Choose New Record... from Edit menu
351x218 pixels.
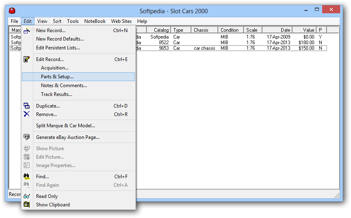(x=78, y=31)
